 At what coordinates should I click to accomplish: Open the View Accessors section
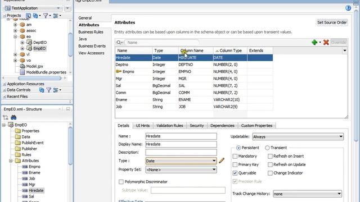click(91, 53)
